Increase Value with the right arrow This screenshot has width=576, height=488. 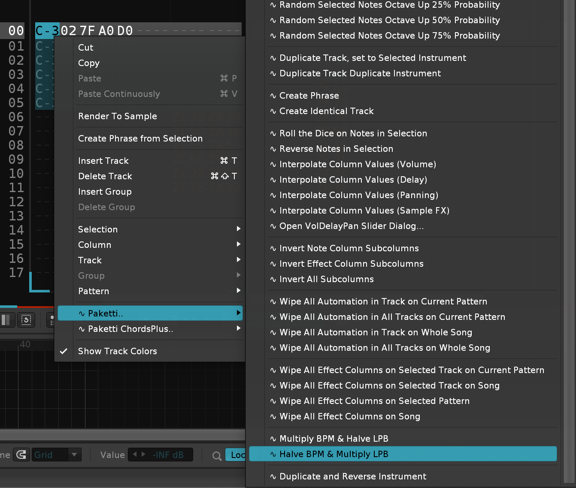[x=143, y=455]
